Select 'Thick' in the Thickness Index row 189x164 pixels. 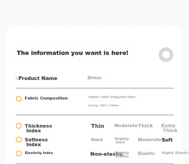[x=145, y=126]
